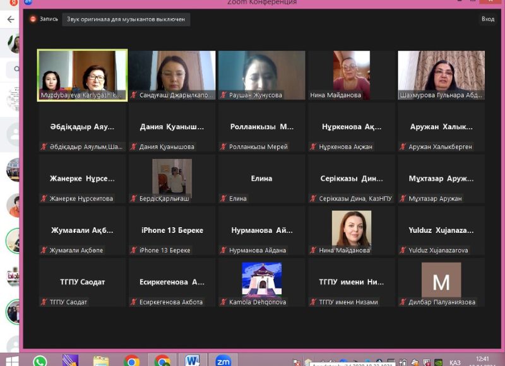Select iPhone 13 Береке participant tile

pos(172,230)
